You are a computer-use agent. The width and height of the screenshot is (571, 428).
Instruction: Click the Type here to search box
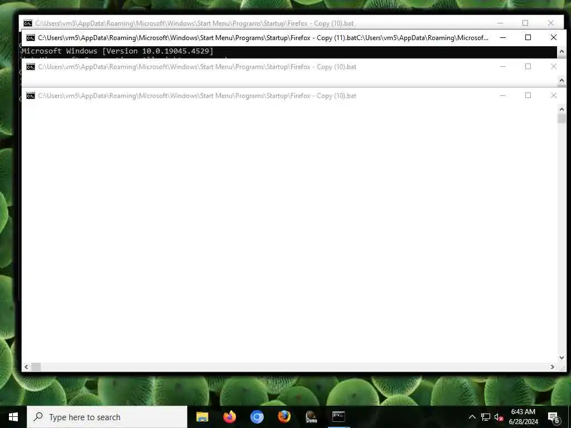point(107,417)
